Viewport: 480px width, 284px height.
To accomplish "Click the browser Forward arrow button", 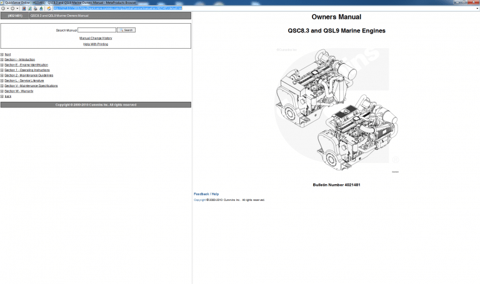I will [12, 8].
